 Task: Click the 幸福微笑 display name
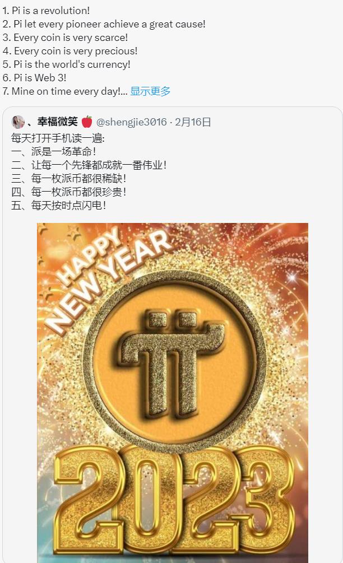click(x=58, y=122)
